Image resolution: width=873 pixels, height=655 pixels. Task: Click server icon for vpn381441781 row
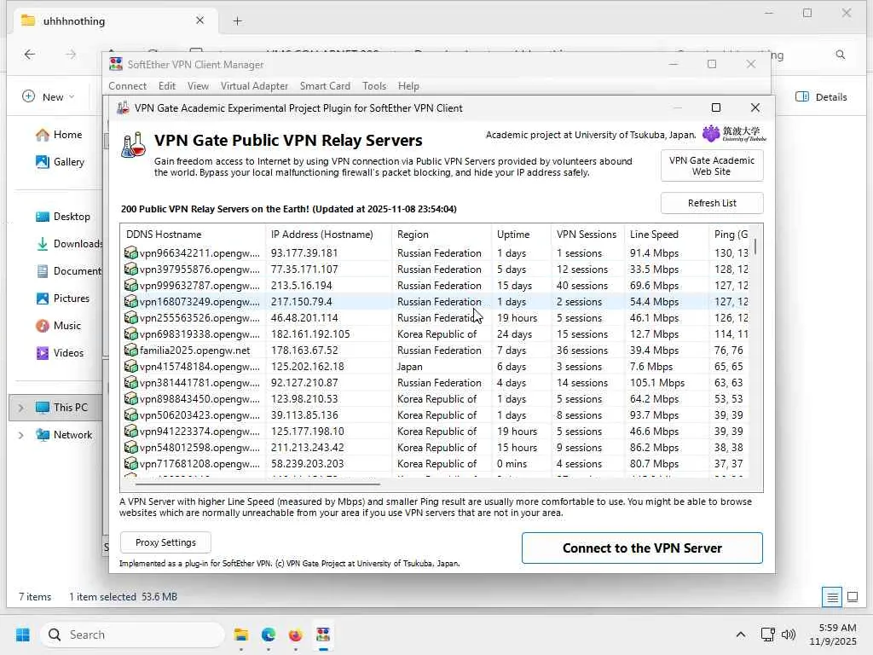point(130,382)
